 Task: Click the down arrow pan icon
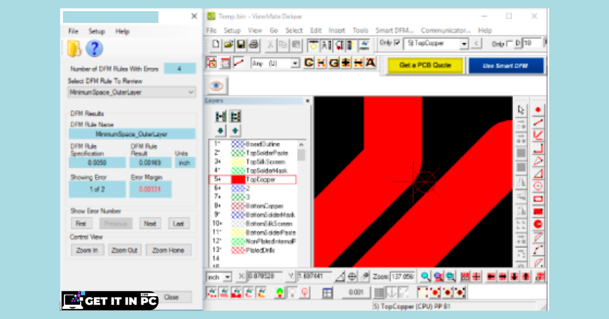coord(515,277)
